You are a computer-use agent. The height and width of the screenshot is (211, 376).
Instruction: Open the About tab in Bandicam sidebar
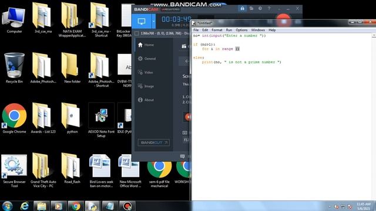(153, 100)
